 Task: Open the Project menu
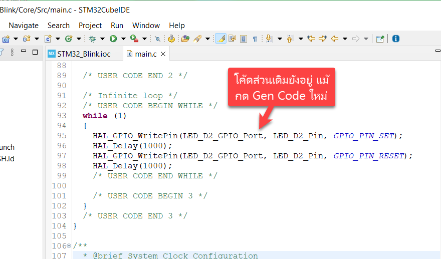[90, 26]
